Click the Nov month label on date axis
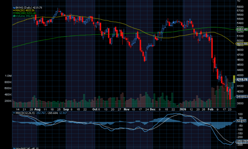Image resolution: width=248 pixels, height=149 pixels. pos(127,109)
